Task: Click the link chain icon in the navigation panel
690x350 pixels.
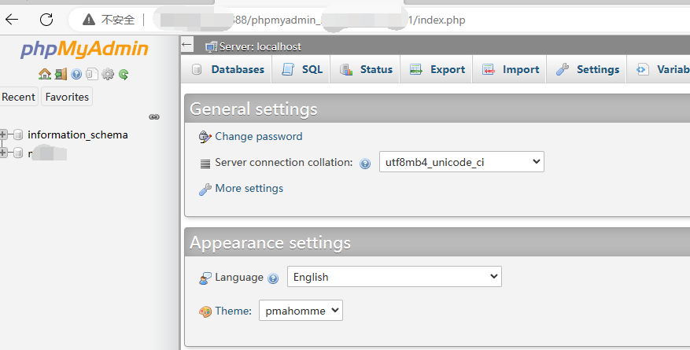Action: (x=154, y=116)
